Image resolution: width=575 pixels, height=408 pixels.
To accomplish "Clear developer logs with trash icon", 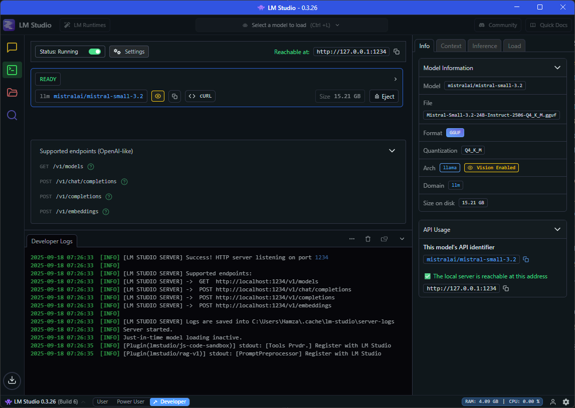I will pos(367,239).
